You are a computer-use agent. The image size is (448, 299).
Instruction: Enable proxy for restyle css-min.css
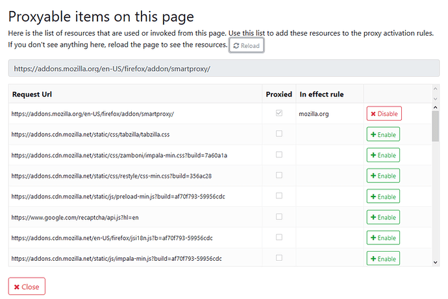pyautogui.click(x=383, y=176)
